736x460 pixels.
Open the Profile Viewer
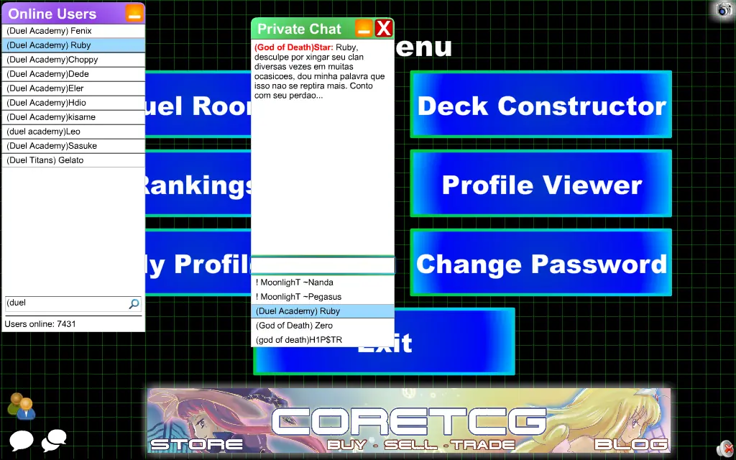click(541, 183)
